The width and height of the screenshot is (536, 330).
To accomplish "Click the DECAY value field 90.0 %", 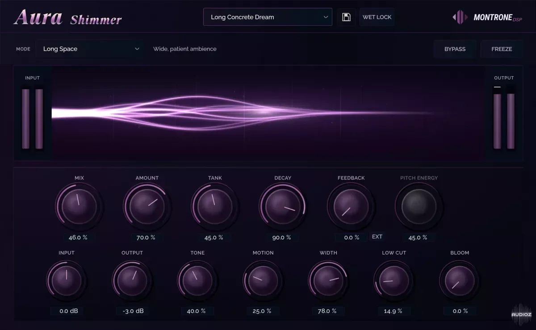I will click(282, 238).
